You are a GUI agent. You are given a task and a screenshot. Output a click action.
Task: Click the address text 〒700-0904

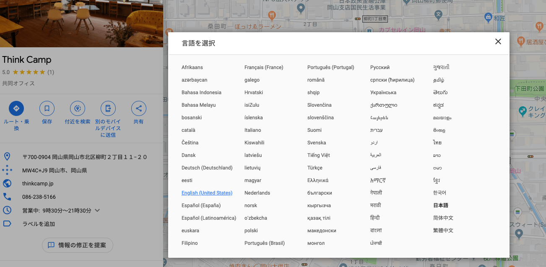pyautogui.click(x=85, y=157)
